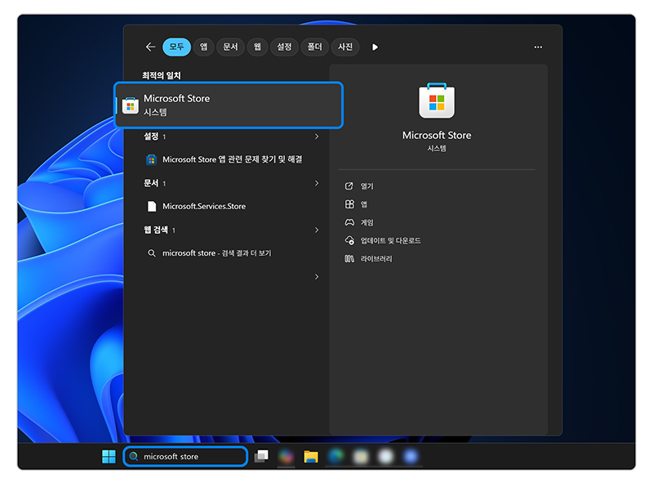Expand the 웹 검색 section chevron
Viewport: 653px width, 483px height.
point(317,230)
